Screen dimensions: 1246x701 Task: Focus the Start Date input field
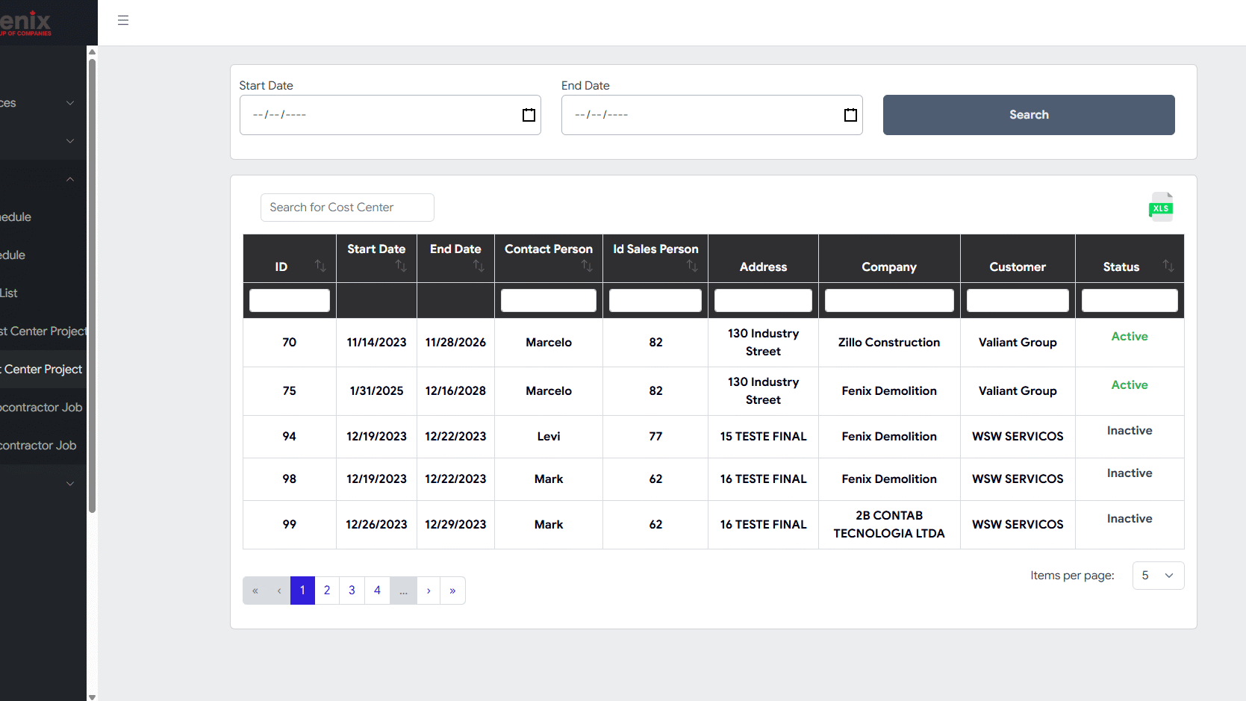point(390,115)
